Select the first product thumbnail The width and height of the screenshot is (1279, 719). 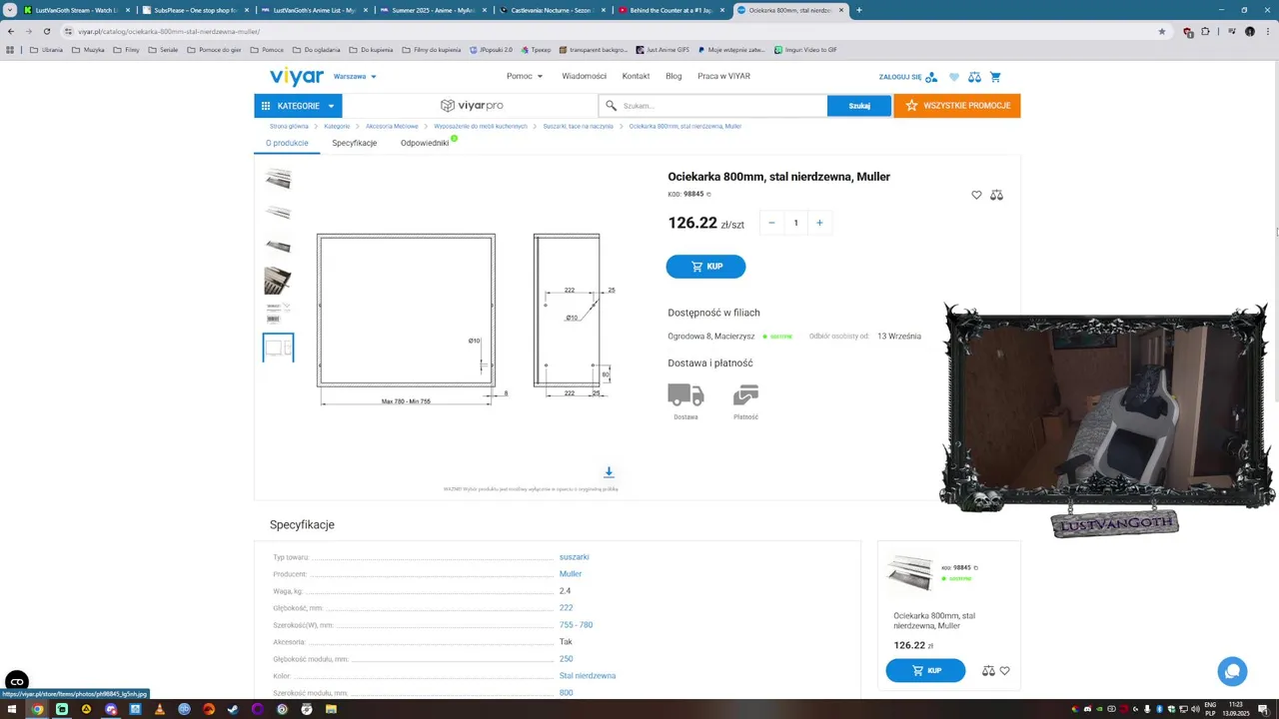coord(278,180)
